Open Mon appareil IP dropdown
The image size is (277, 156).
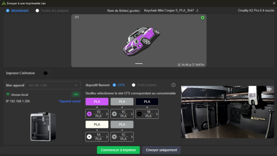(x=53, y=85)
